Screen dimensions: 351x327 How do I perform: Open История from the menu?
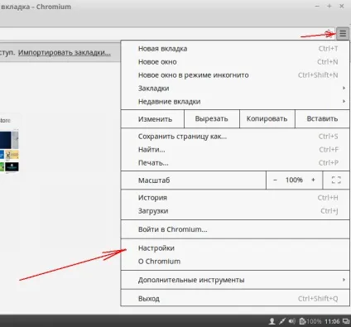coord(235,198)
